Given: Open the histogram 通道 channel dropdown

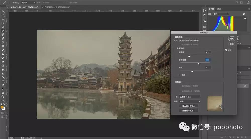Looking at the screenshot, I should point(221,14).
